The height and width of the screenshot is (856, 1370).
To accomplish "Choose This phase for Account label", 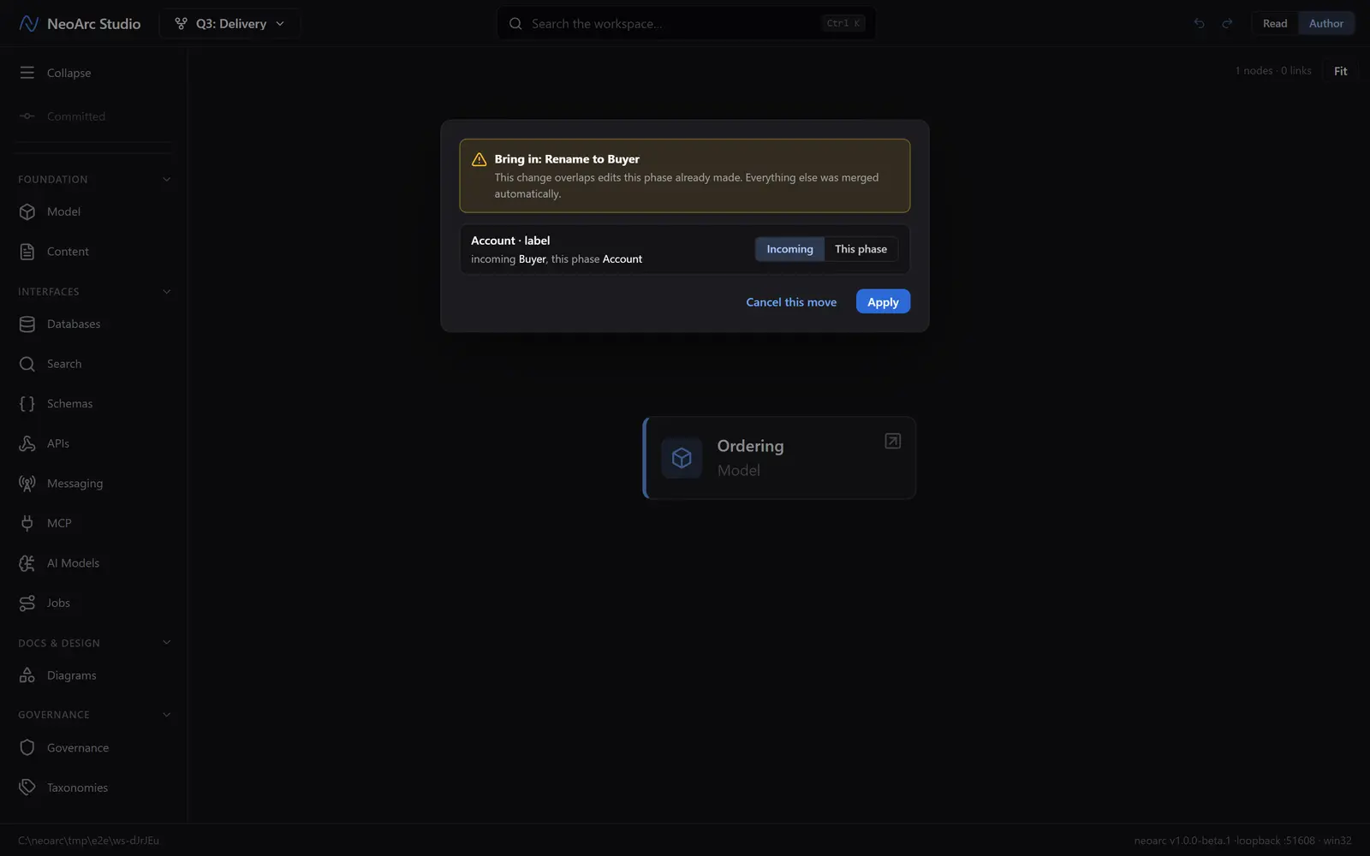I will pos(861,249).
